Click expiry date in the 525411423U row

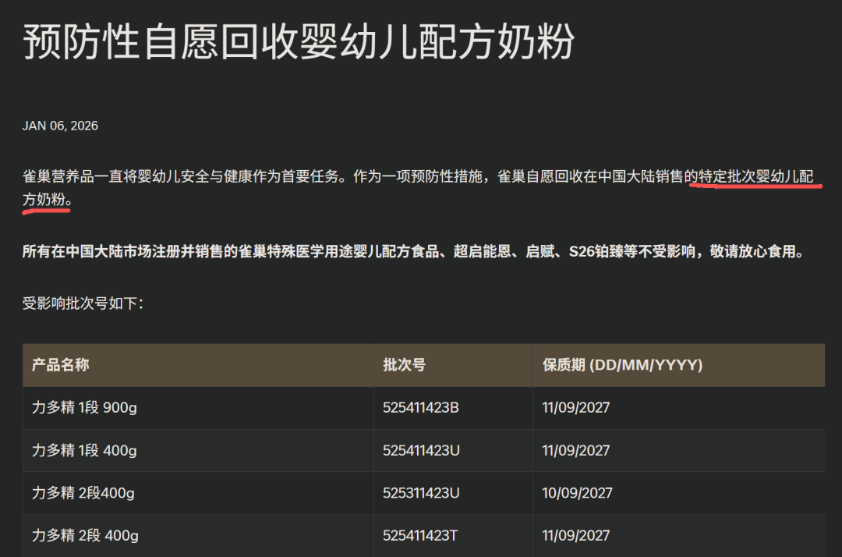tap(575, 451)
